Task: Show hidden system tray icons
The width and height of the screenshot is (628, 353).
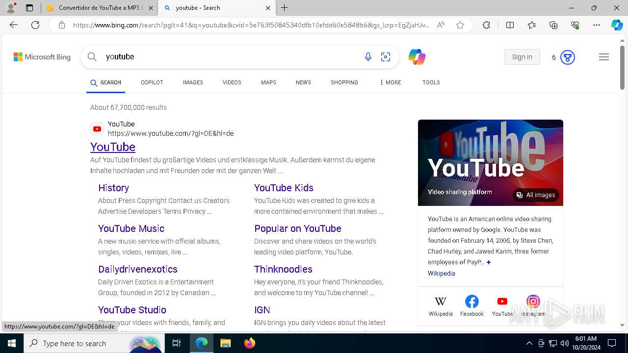Action: click(529, 343)
